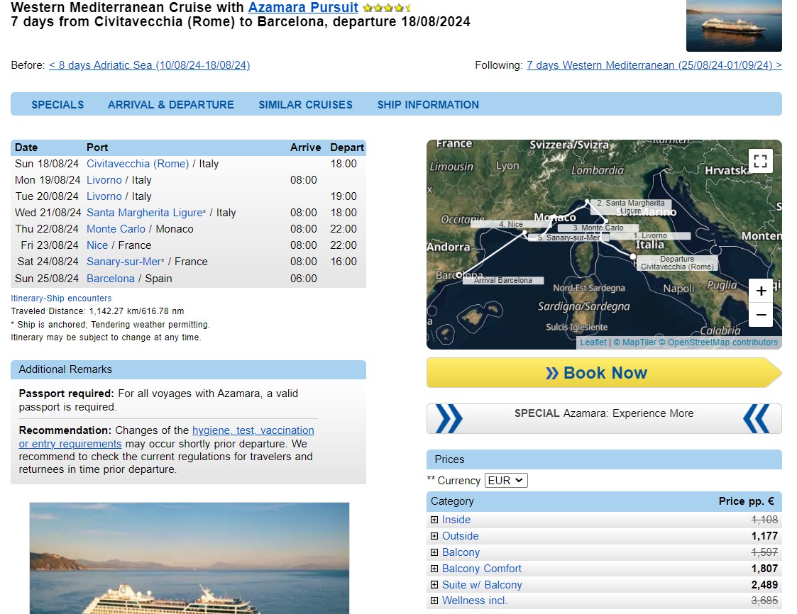The width and height of the screenshot is (797, 614).
Task: Click the Suite w/ Balcony link
Action: click(x=482, y=584)
